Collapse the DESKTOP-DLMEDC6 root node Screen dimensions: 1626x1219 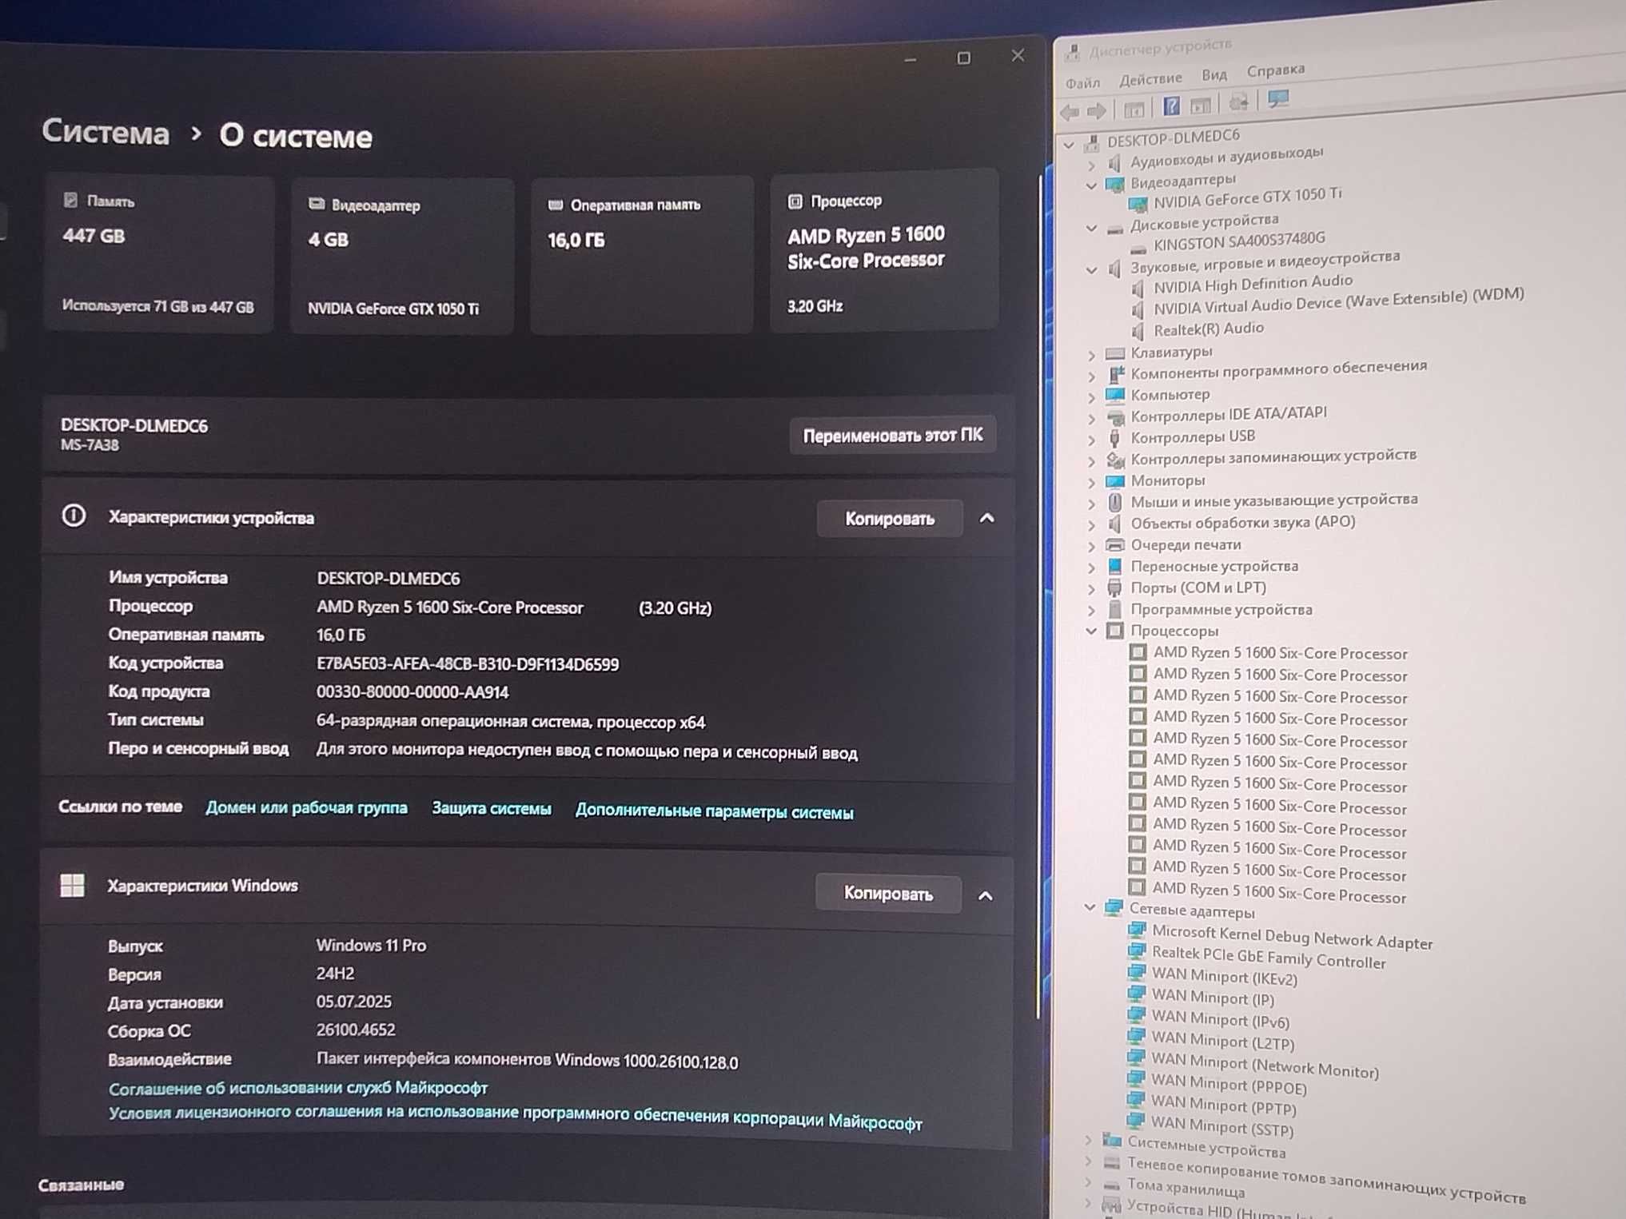click(1069, 145)
